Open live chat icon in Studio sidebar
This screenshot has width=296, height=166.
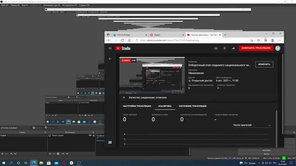coord(110,142)
